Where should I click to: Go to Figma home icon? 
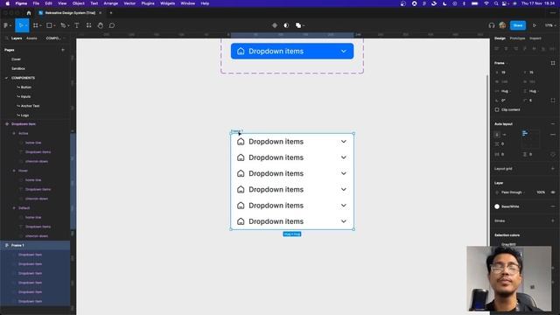click(29, 13)
